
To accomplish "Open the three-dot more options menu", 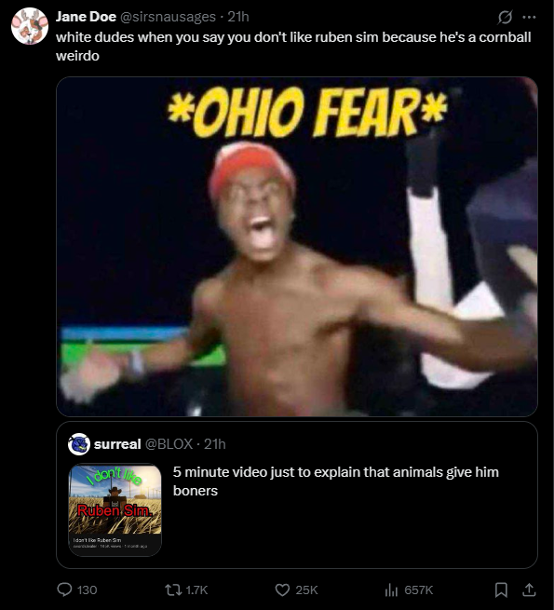I will [x=529, y=17].
